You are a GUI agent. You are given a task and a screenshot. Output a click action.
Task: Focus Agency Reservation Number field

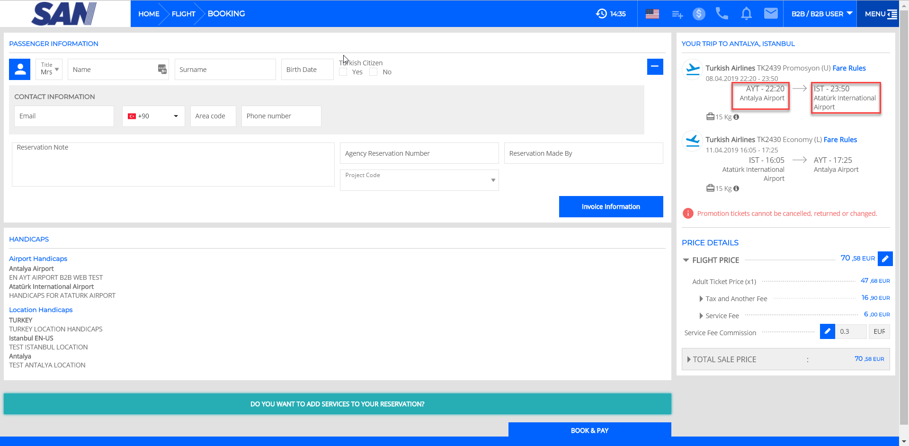click(x=419, y=153)
